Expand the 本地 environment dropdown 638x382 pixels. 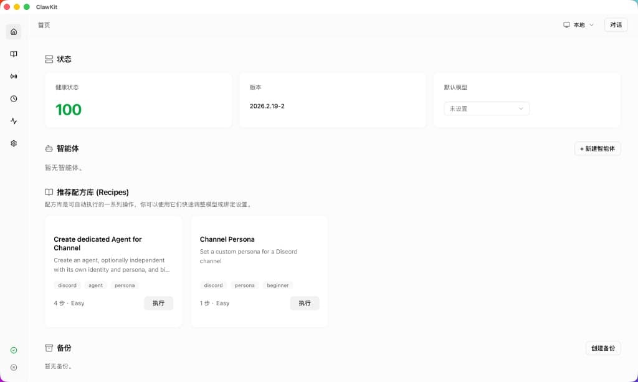pyautogui.click(x=579, y=24)
